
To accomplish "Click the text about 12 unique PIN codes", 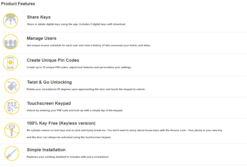I will [79, 67].
